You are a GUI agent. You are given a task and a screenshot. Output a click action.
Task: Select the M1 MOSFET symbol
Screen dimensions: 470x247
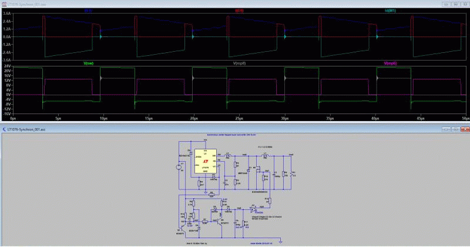(257, 169)
